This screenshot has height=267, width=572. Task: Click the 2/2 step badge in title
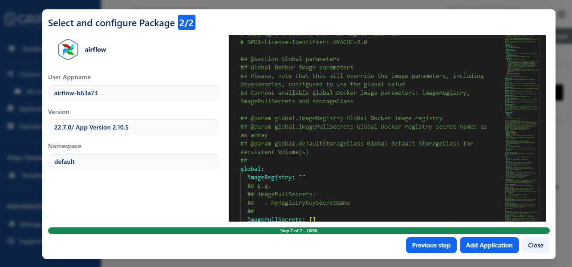(x=187, y=23)
